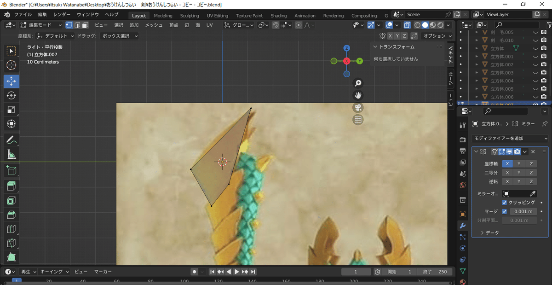Open the モディファイアーを追加 dropdown

click(510, 138)
